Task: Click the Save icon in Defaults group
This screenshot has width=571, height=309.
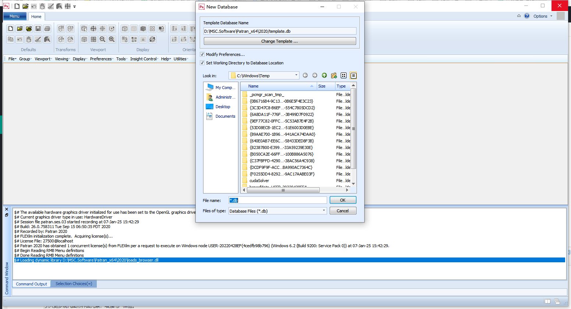Action: point(38,29)
